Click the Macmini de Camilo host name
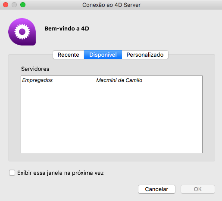Screen dimensions: 222x201 click(x=119, y=80)
